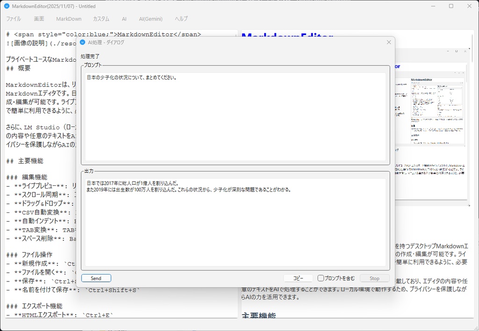Click the **スクロール同期** line in editor
This screenshot has width=479, height=331.
coord(41,195)
